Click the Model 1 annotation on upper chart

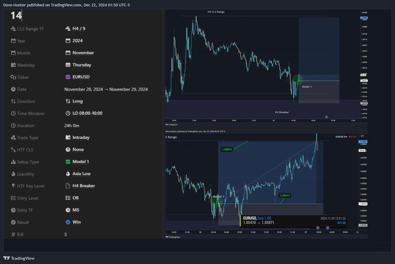307,87
